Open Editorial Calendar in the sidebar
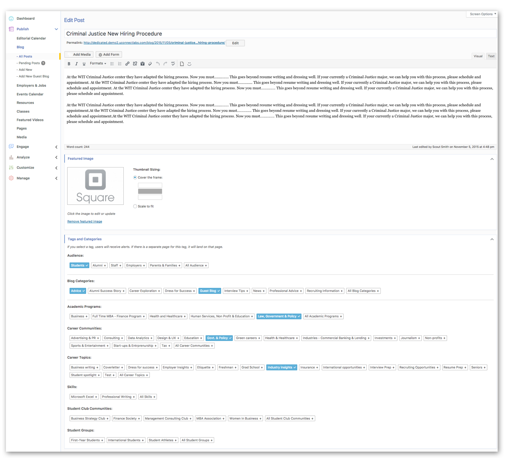Screen dimensions: 505x460 (x=31, y=38)
